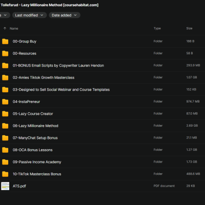205x205 pixels.
Task: Select the 00-Group Buy folder name
Action: click(25, 42)
